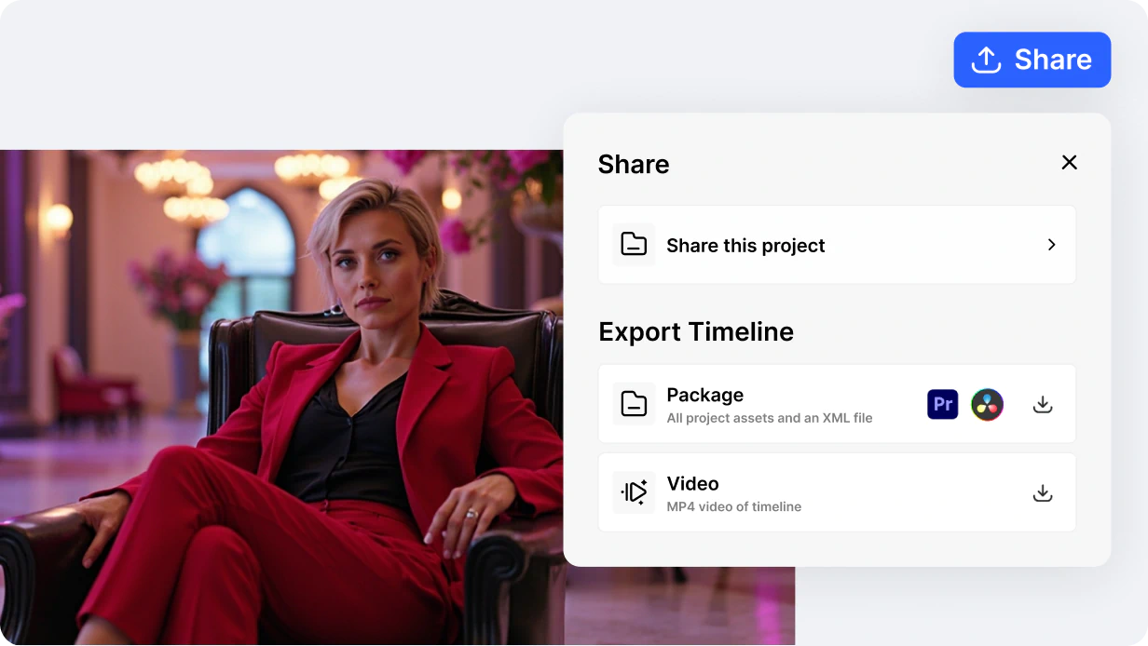Click the 'MP4 video of timeline' description

pos(734,506)
